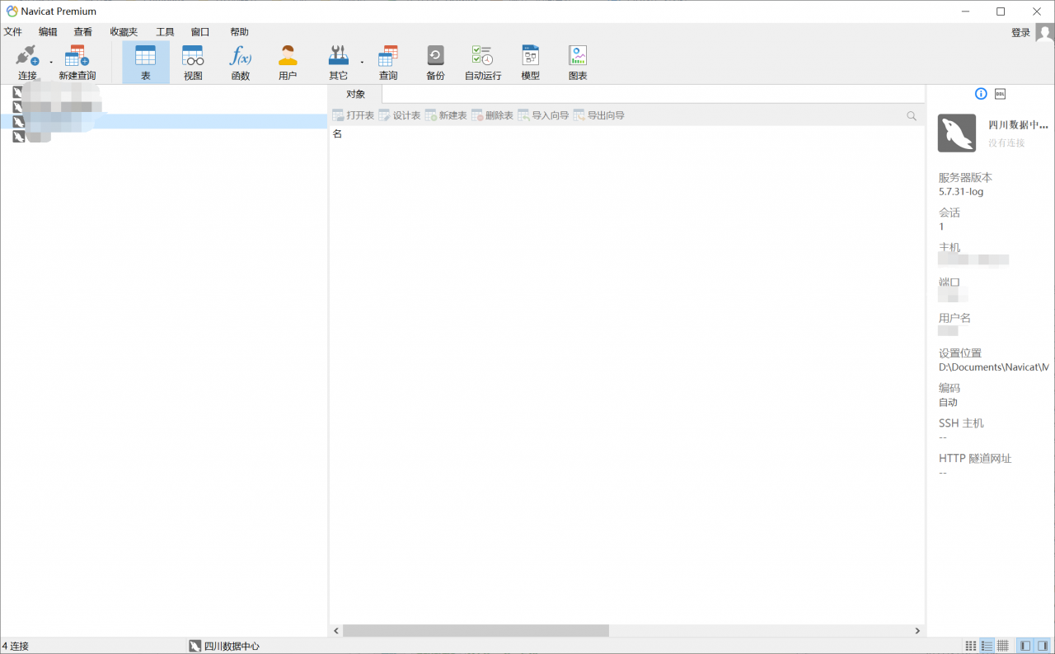The image size is (1055, 654).
Task: Switch object list to grid view
Action: (971, 645)
